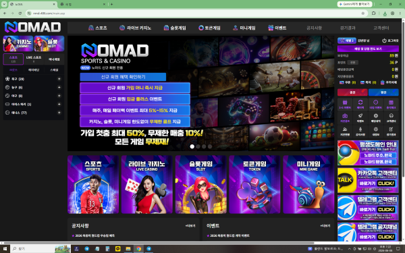
Task: Click the baseball icon beside 야구
Action: coord(7,96)
